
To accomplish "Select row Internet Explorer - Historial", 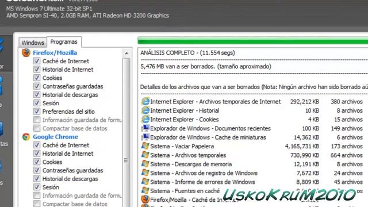I will (x=252, y=110).
